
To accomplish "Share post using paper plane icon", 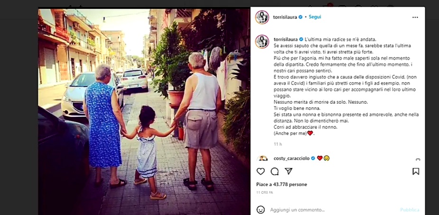I will pyautogui.click(x=289, y=171).
